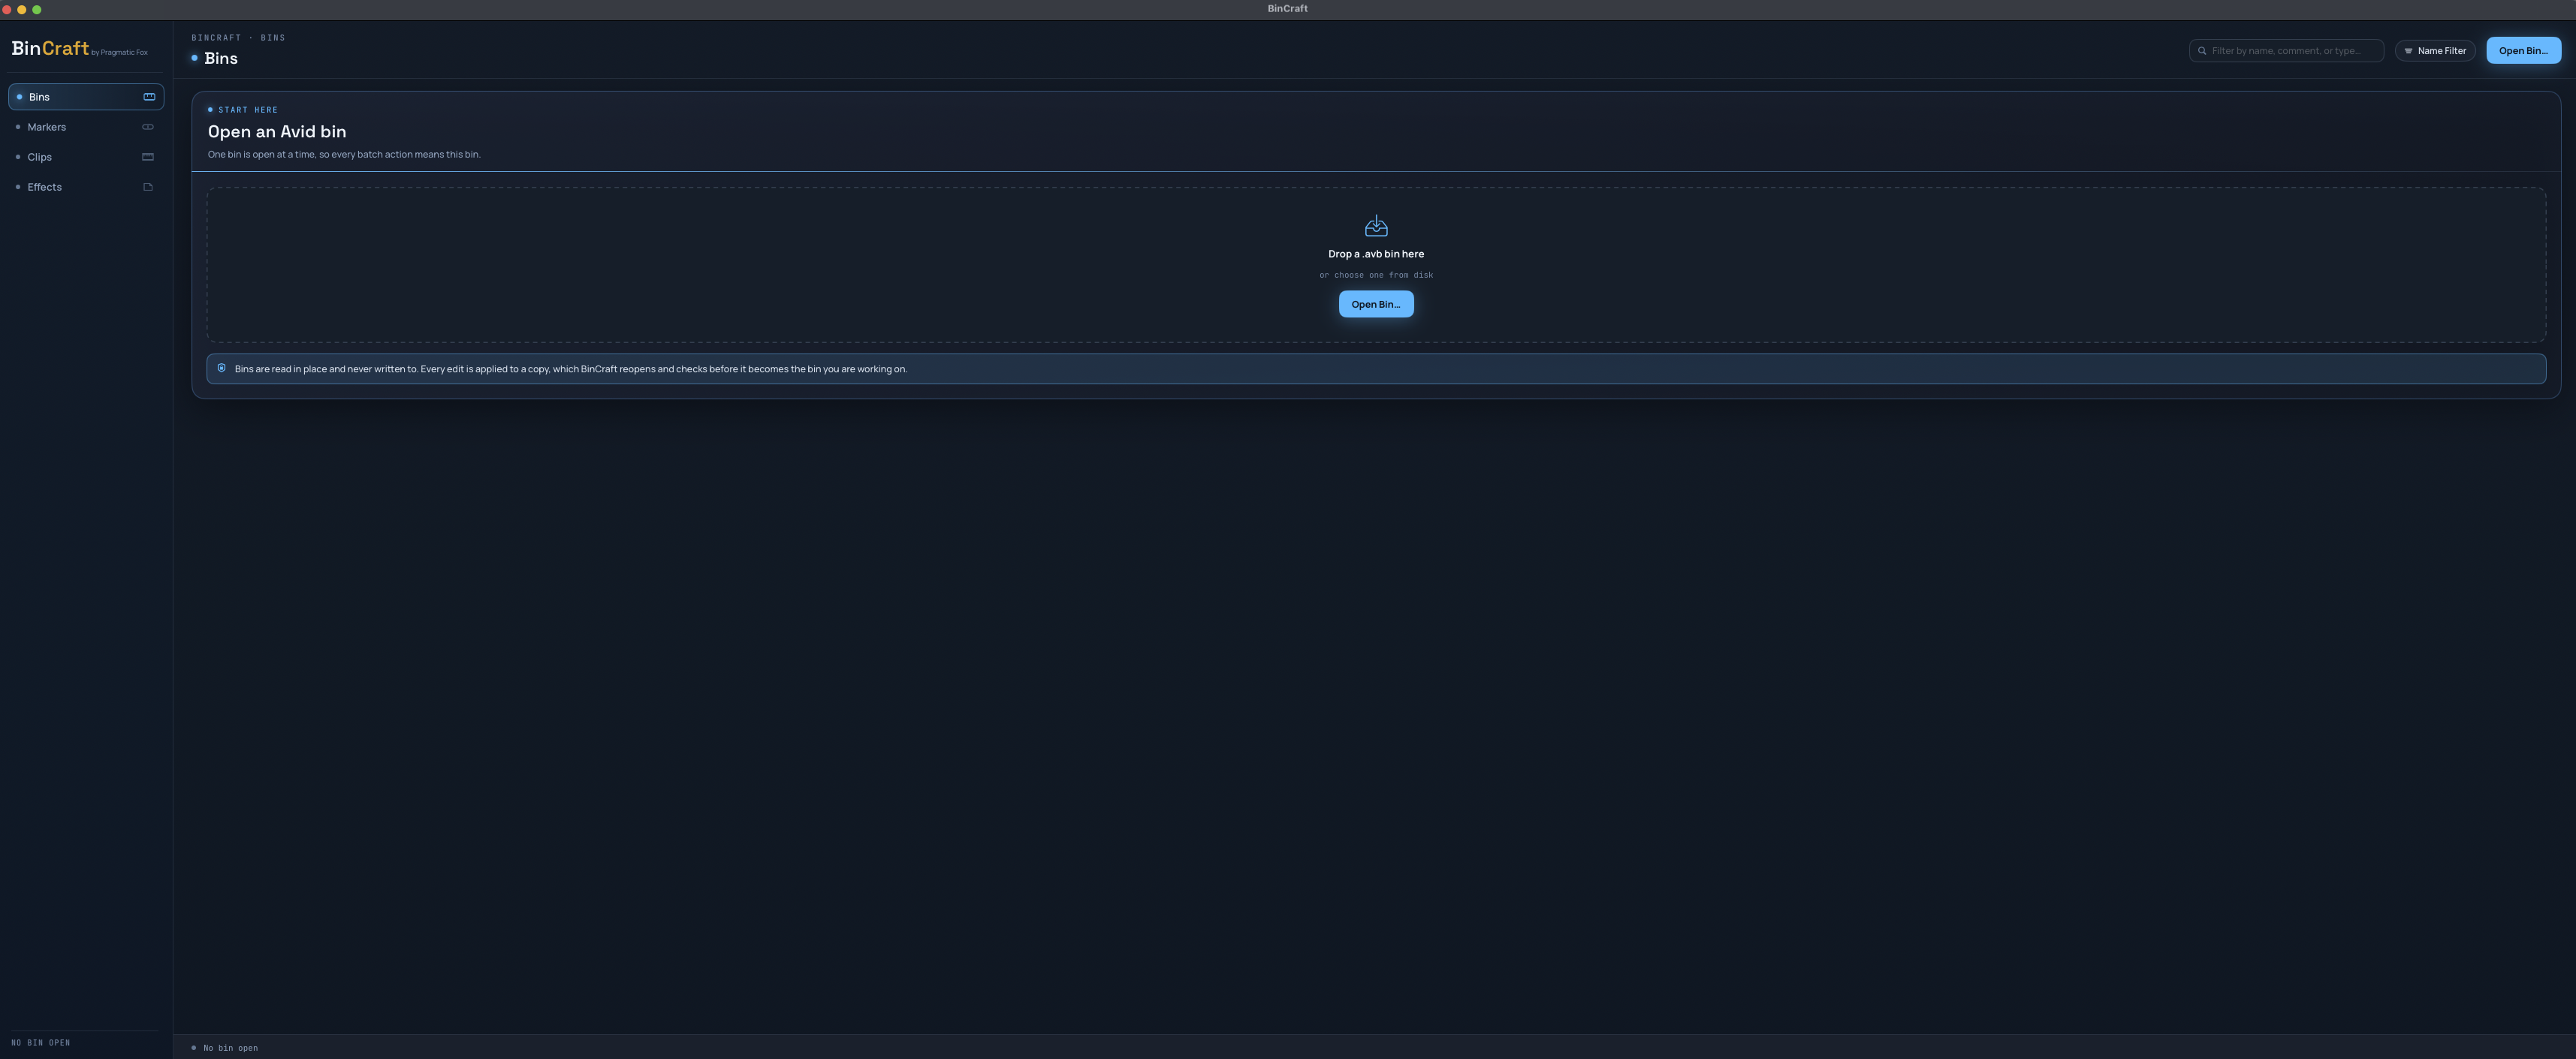Click the 'START HERE' label

click(x=248, y=110)
